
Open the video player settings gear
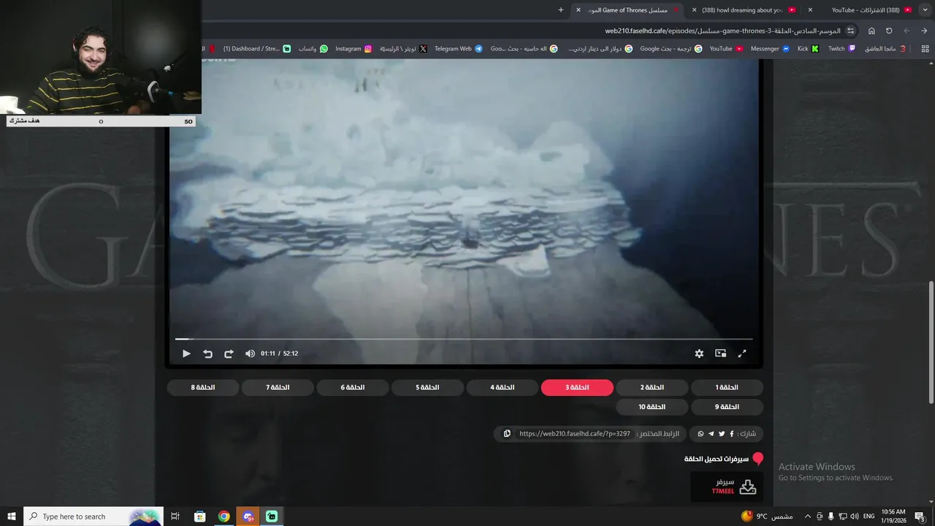(699, 354)
